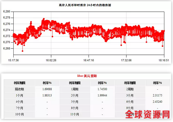Select the 9个月 cell
The width and height of the screenshot is (173, 122).
[x=130, y=108]
